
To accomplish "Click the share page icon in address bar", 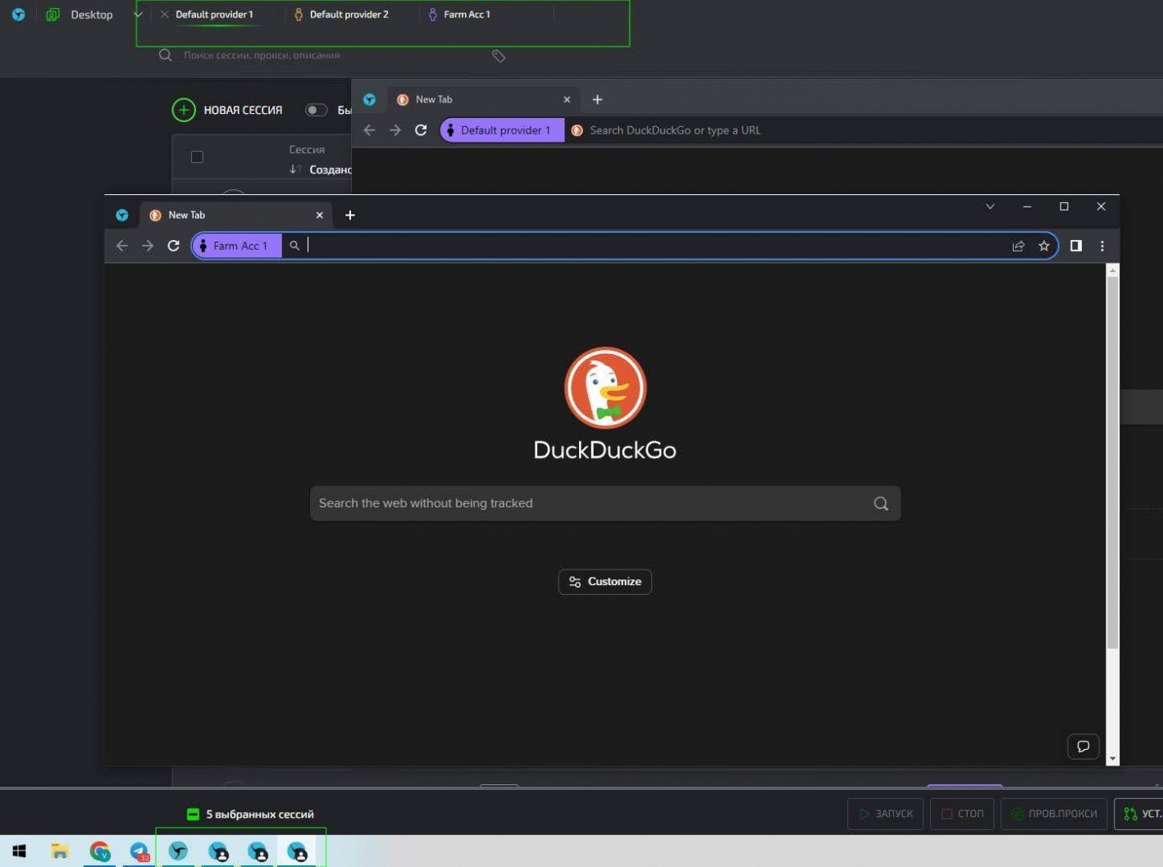I will [x=1019, y=246].
